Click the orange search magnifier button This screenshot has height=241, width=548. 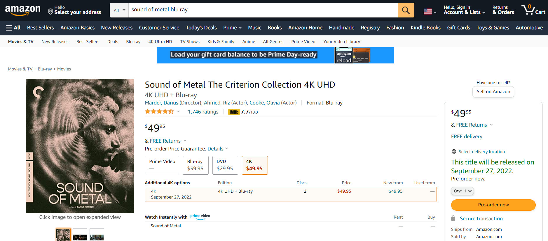click(x=406, y=10)
